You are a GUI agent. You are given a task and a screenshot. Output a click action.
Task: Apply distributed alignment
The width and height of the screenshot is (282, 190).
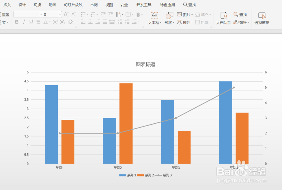[112, 22]
